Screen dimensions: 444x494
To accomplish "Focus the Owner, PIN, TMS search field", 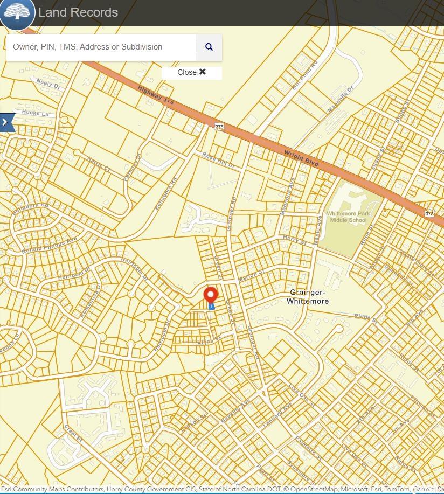I will pos(101,47).
